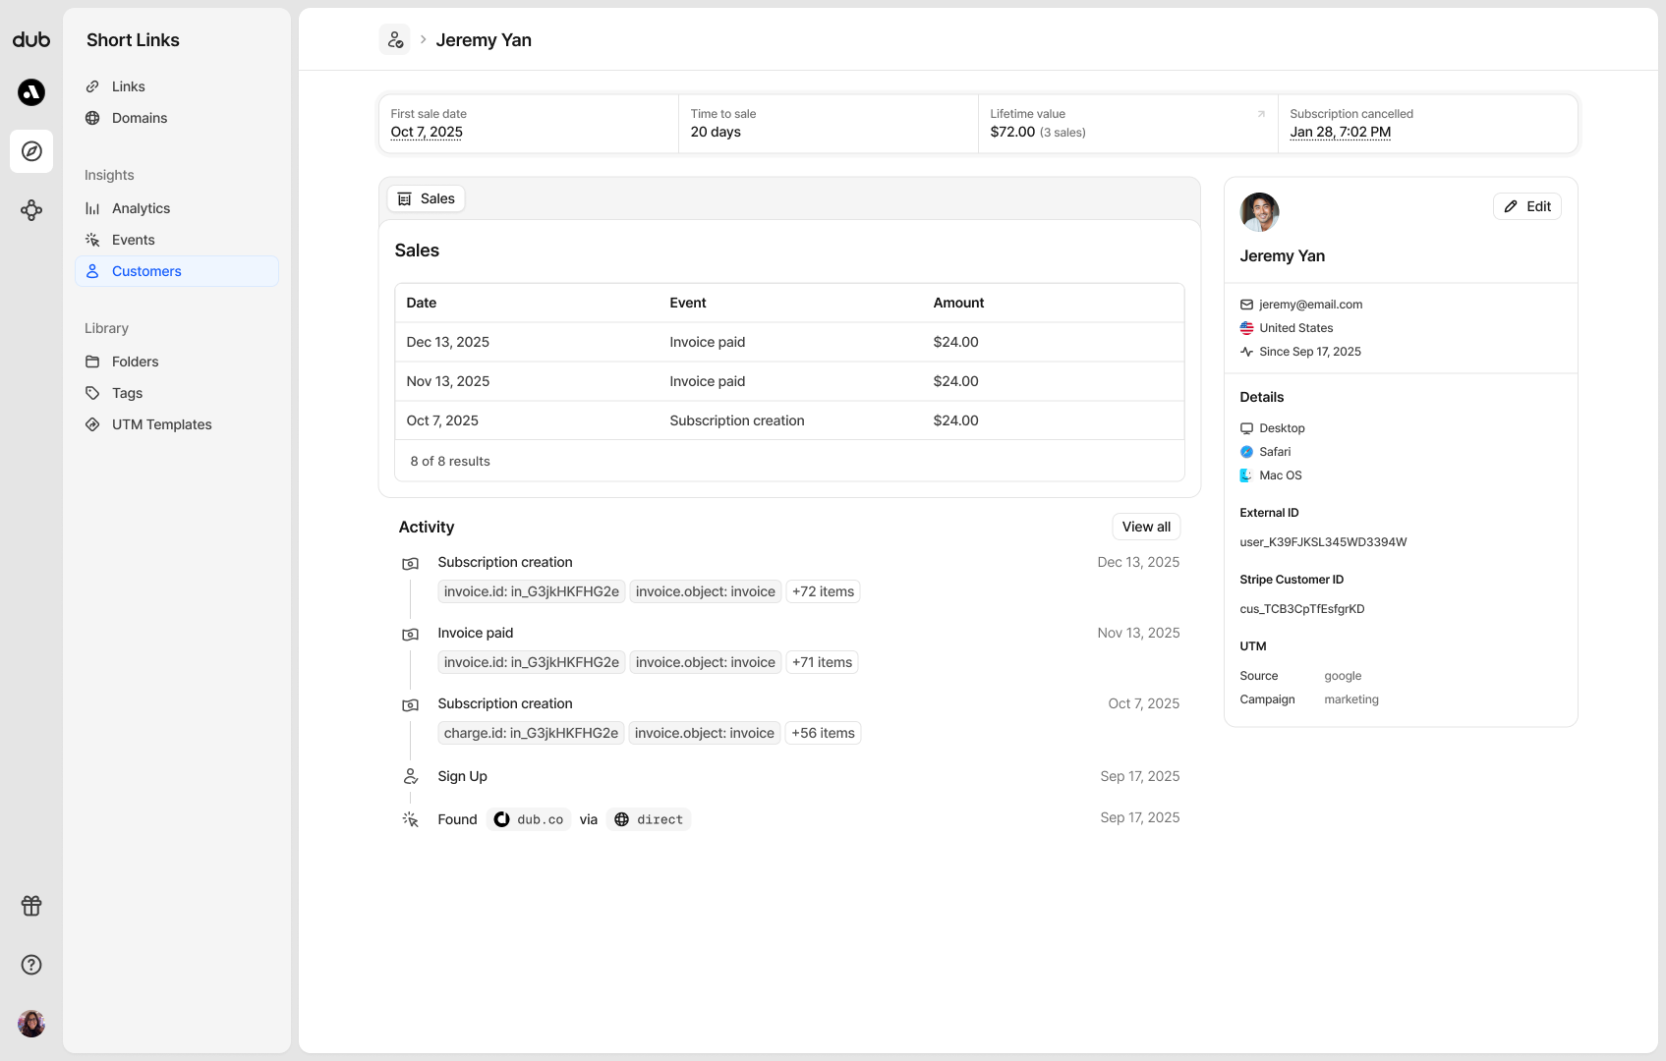Image resolution: width=1666 pixels, height=1061 pixels.
Task: Open the integrations node icon in the sidebar rail
Action: 30,210
